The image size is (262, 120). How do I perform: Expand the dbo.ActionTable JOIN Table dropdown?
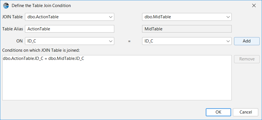pyautogui.click(x=70, y=17)
